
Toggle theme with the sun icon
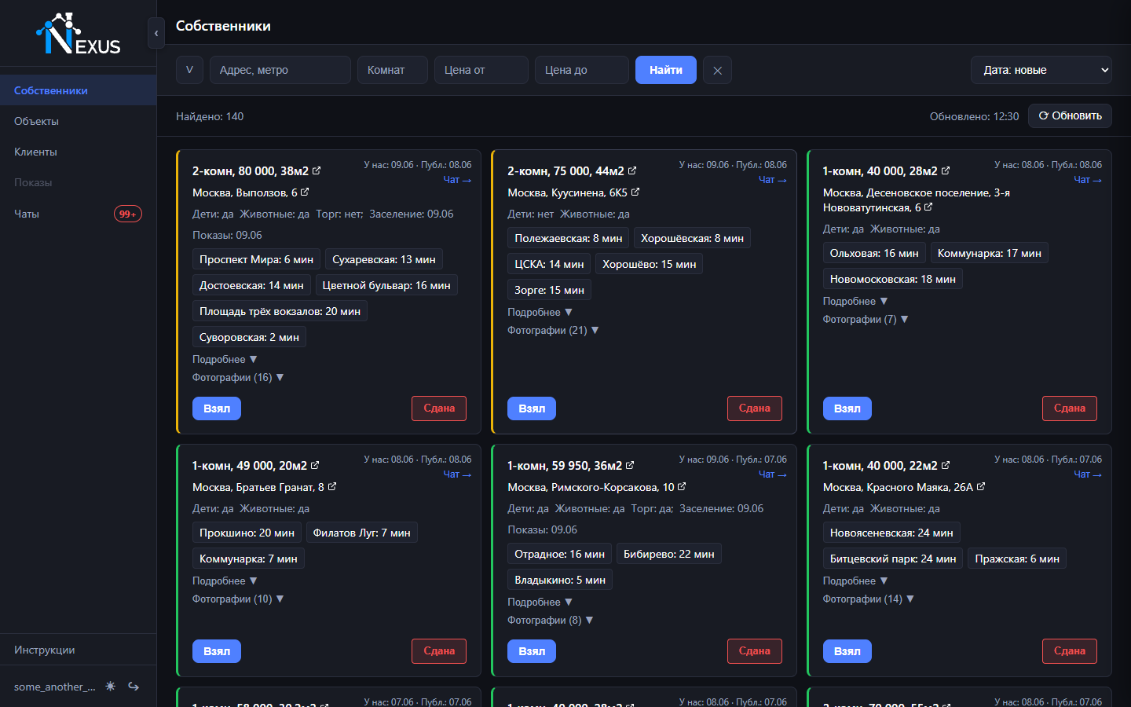pyautogui.click(x=111, y=686)
